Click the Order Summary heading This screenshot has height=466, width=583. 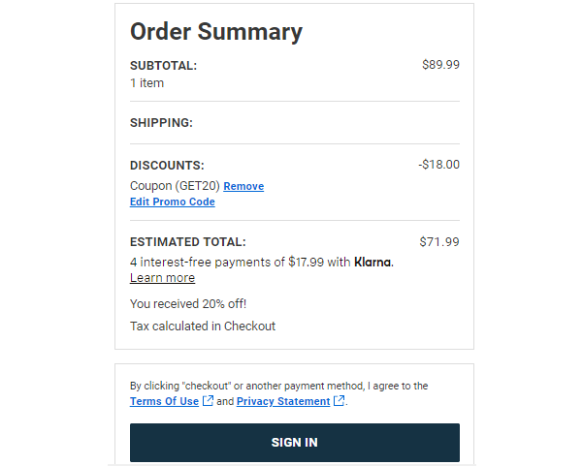[216, 31]
